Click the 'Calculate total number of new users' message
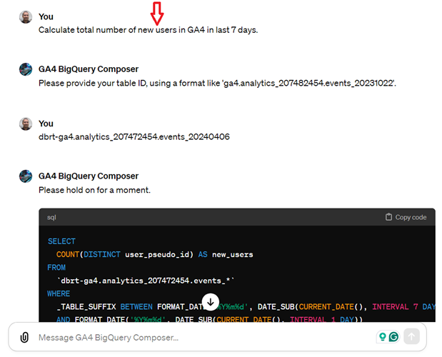Screen dimensions: 442x357 click(149, 30)
